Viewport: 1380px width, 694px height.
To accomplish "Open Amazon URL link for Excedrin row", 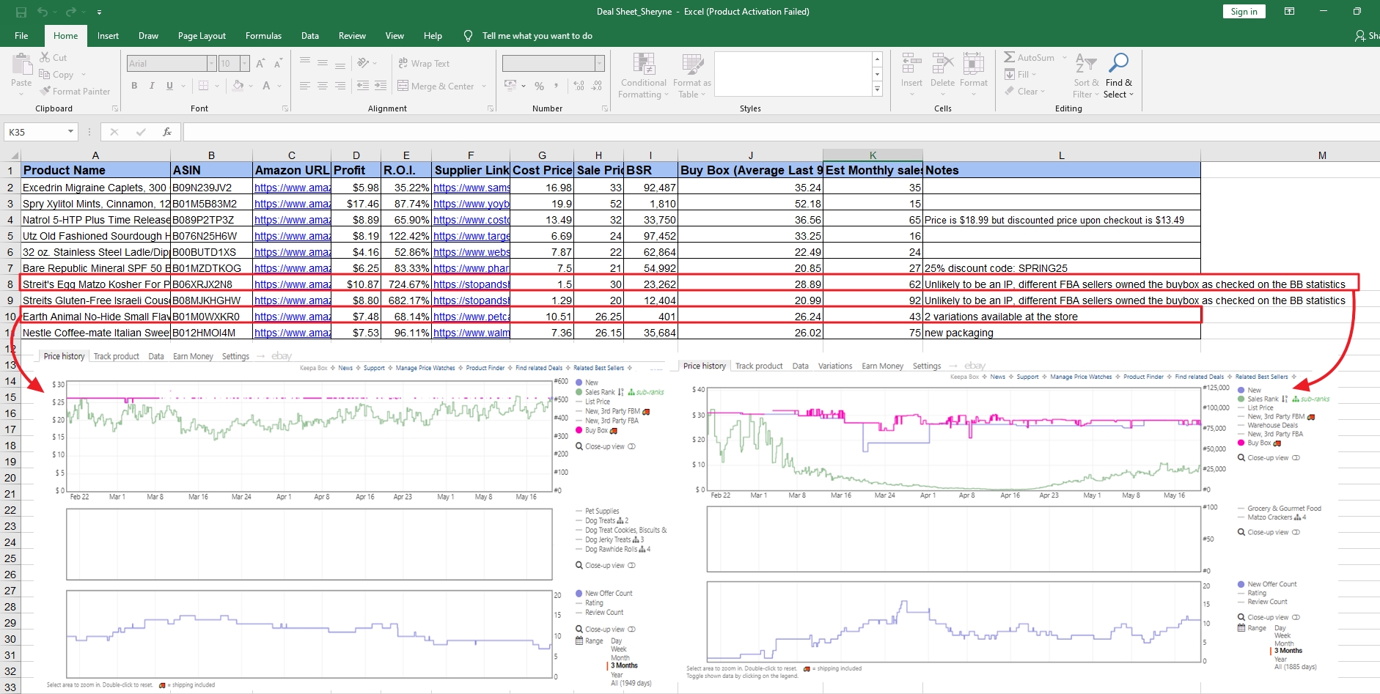I will [x=292, y=188].
